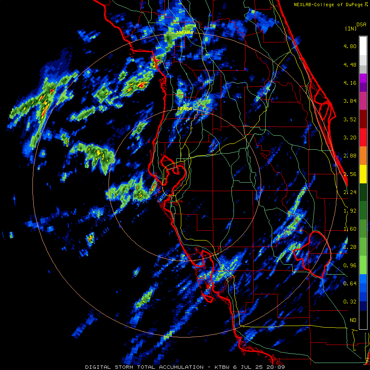Select the DSA product label above legend
Viewport: 370px width, 370px height.
pyautogui.click(x=361, y=25)
